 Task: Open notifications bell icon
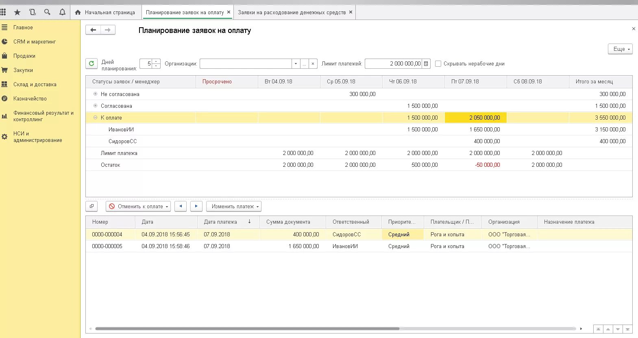62,12
